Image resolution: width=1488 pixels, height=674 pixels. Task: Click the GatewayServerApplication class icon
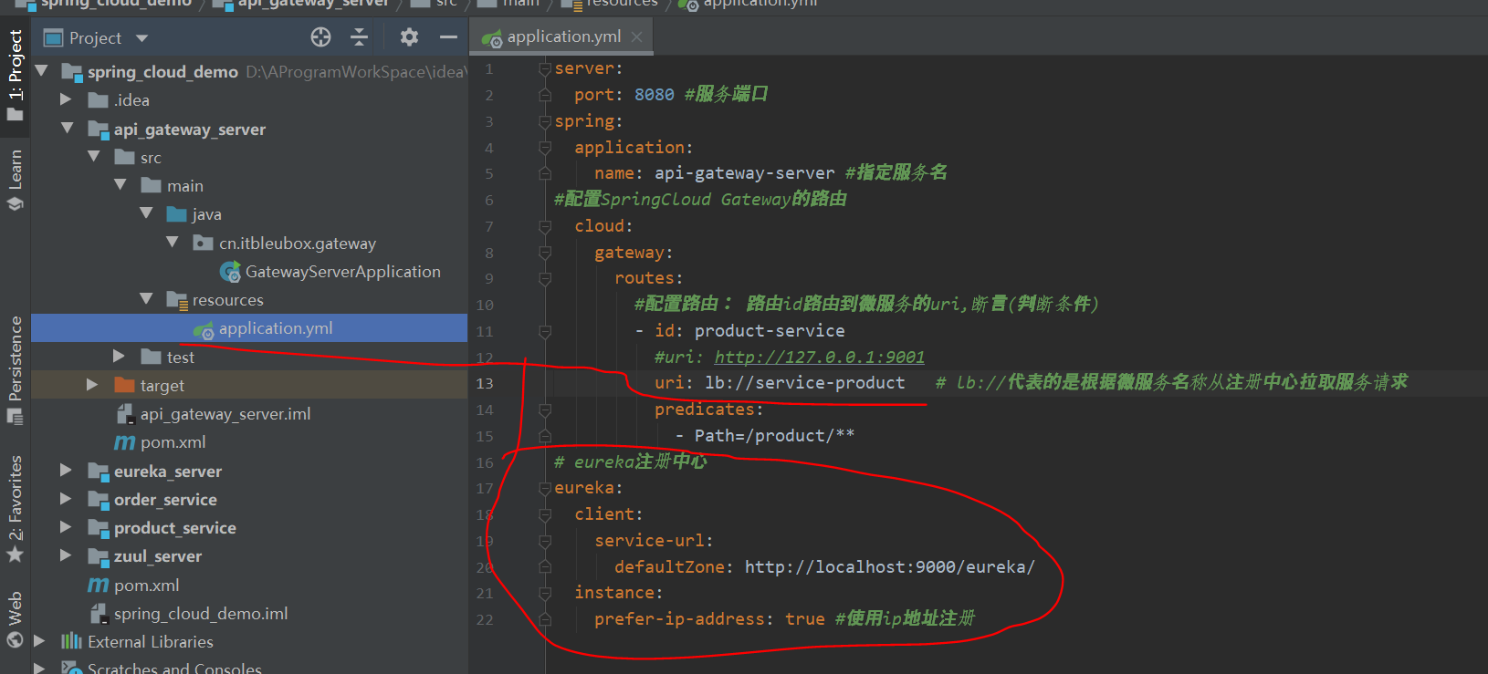click(x=230, y=272)
